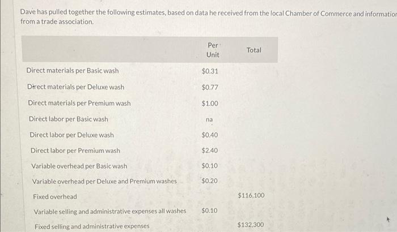Click the "Fixed selling and administrative expenses" label
Image resolution: width=397 pixels, height=232 pixels.
coord(92,226)
